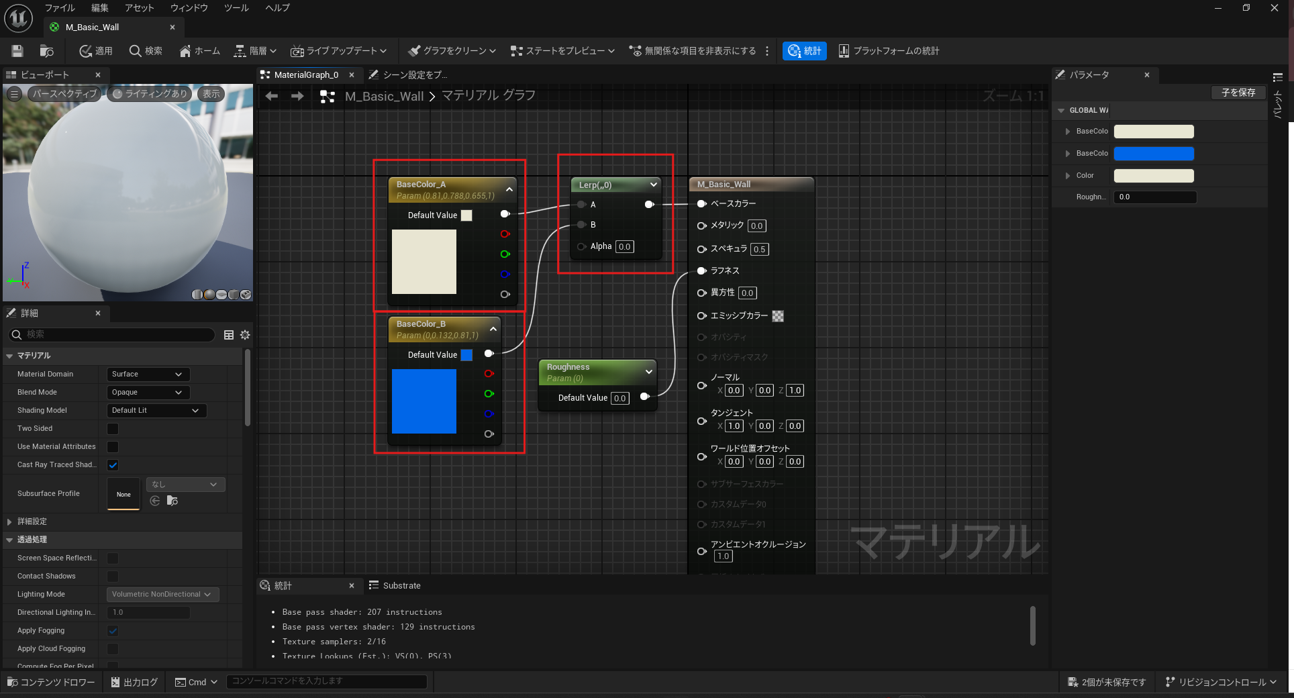The image size is (1294, 698).
Task: Click the blue BaseColor swatch in Parameters panel
Action: tap(1153, 154)
